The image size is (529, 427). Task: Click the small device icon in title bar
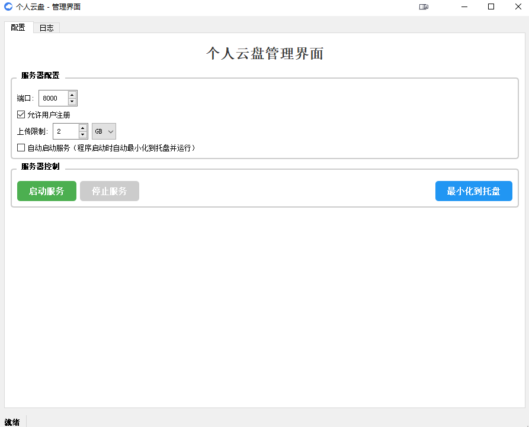(424, 7)
